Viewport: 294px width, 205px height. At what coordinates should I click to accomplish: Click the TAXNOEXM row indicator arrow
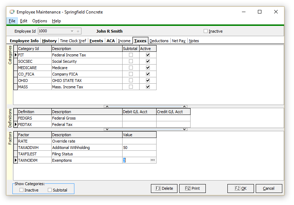16,160
